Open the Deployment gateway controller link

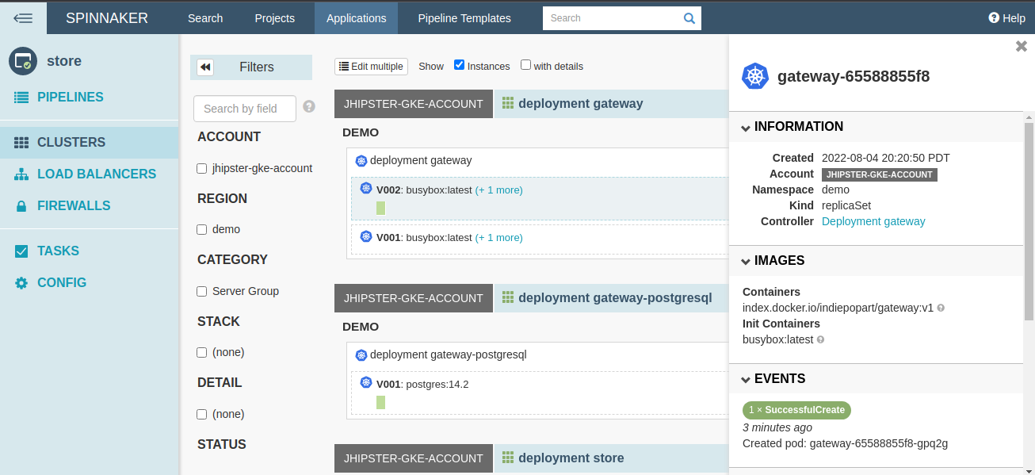(873, 221)
